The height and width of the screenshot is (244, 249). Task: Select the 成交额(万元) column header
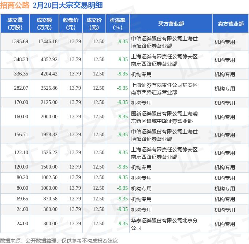pos(44,24)
